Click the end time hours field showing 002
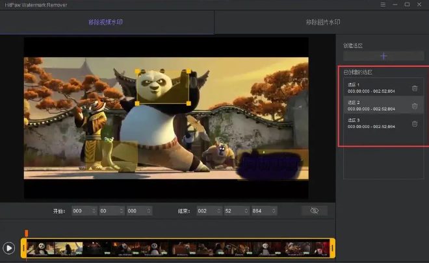429x263 pixels. tap(204, 211)
